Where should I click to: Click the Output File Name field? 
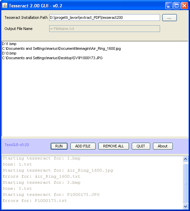[x=104, y=29]
